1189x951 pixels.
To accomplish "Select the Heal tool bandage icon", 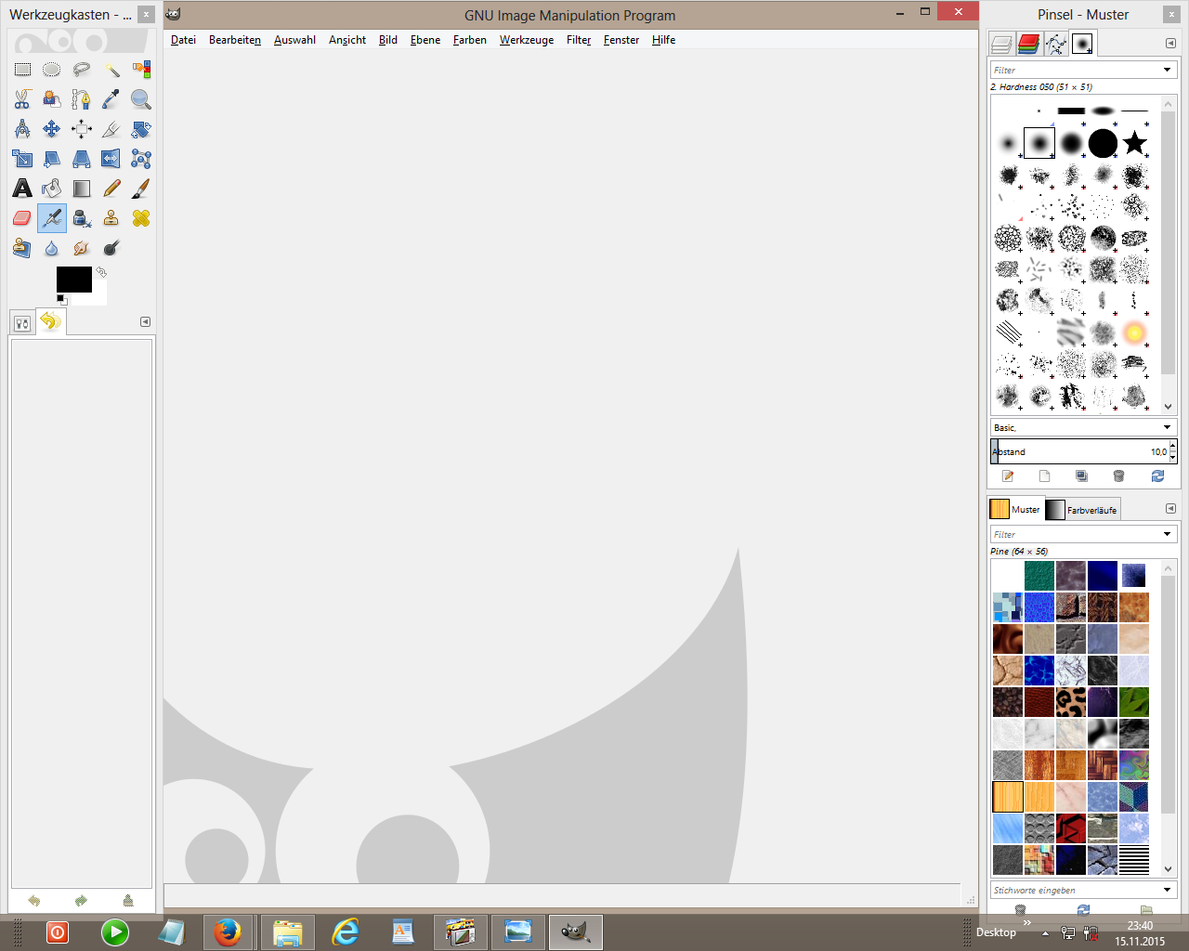I will [140, 218].
